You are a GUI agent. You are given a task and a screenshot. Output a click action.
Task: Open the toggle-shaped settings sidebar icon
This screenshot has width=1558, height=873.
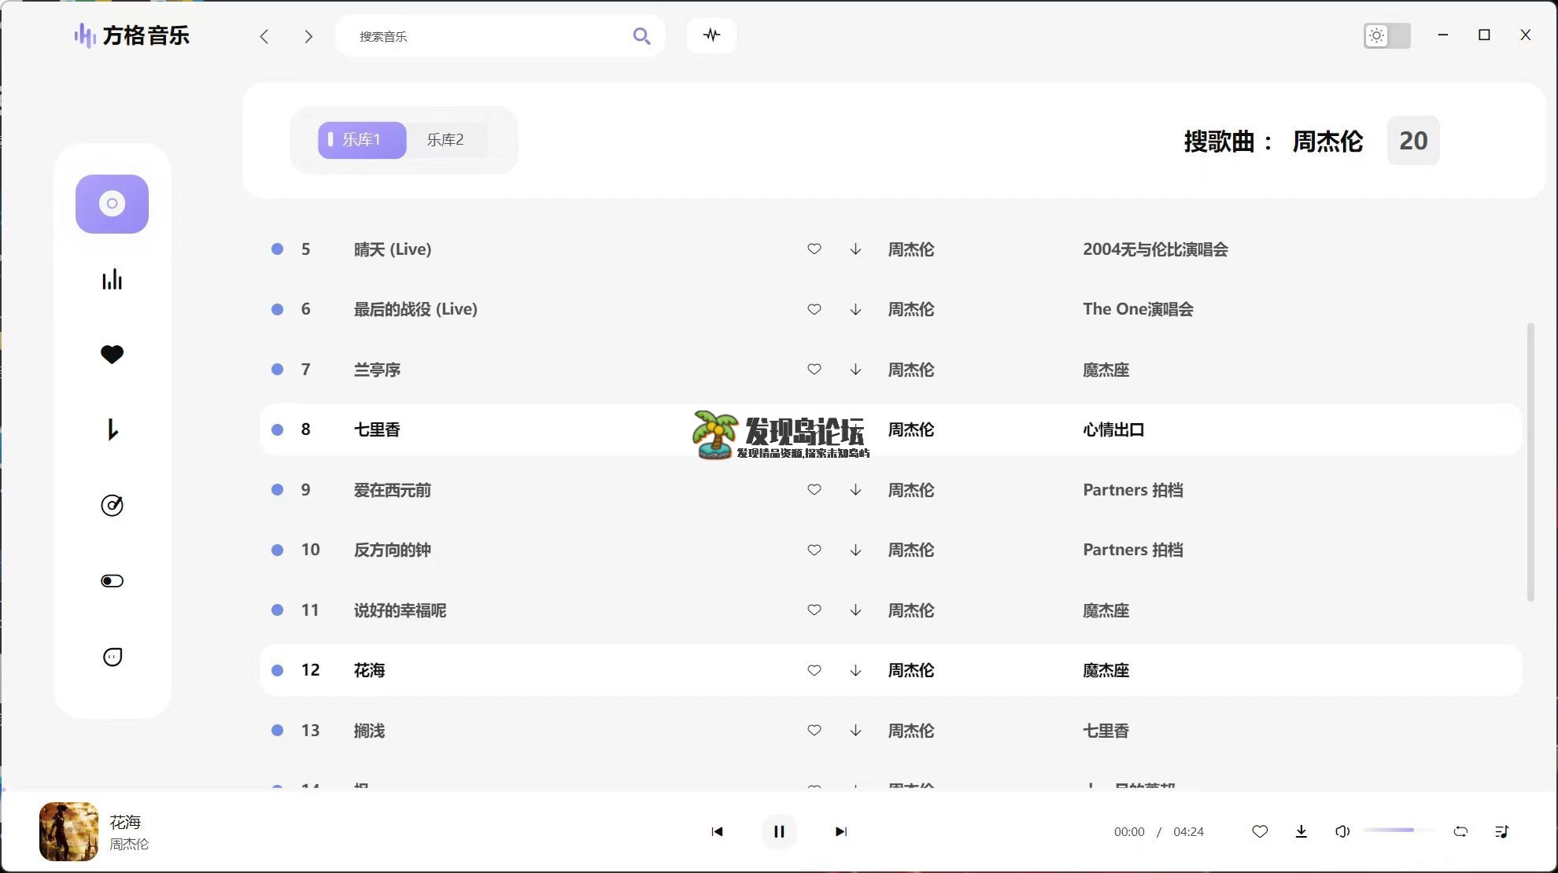coord(112,581)
